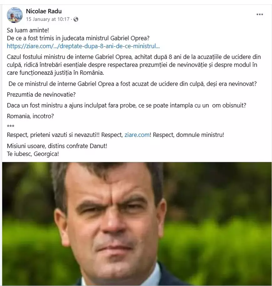272x286 pixels.
Task: Click the paragraph starting 'Cazul fostului ministru'
Action: click(x=133, y=65)
